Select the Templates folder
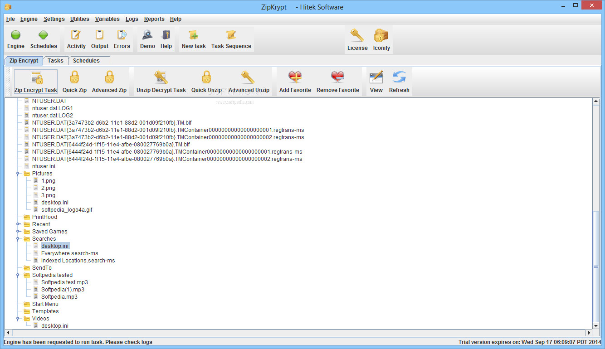This screenshot has height=349, width=605. coord(45,311)
